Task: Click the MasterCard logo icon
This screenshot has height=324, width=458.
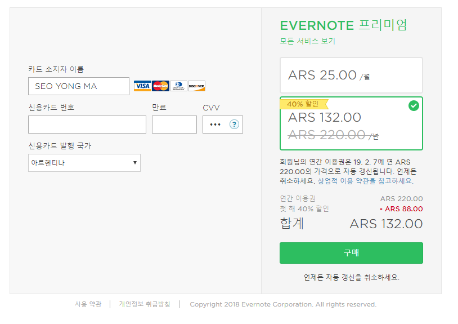Action: pos(160,86)
